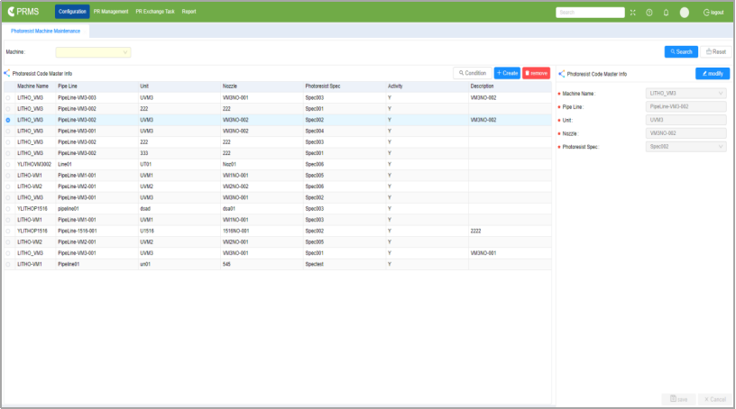
Task: Click the Nozzle field in detail panel
Action: [685, 133]
